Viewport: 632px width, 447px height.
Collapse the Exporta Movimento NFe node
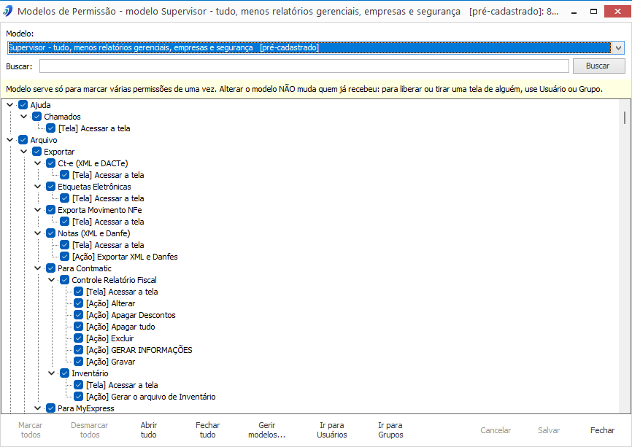37,210
